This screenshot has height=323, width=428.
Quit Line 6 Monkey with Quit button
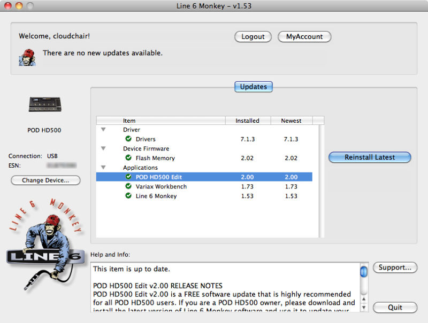[x=395, y=308]
